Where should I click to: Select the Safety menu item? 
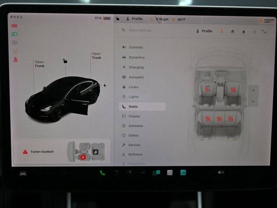(x=130, y=136)
